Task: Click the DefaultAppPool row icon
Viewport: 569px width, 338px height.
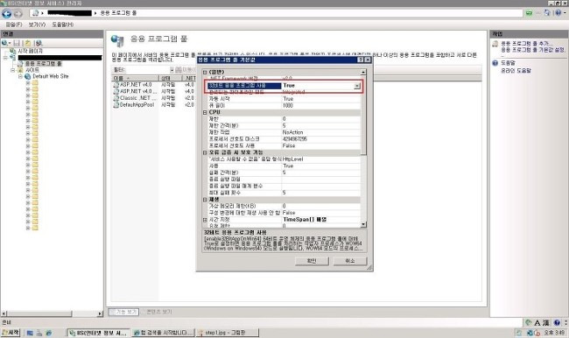Action: tap(116, 104)
